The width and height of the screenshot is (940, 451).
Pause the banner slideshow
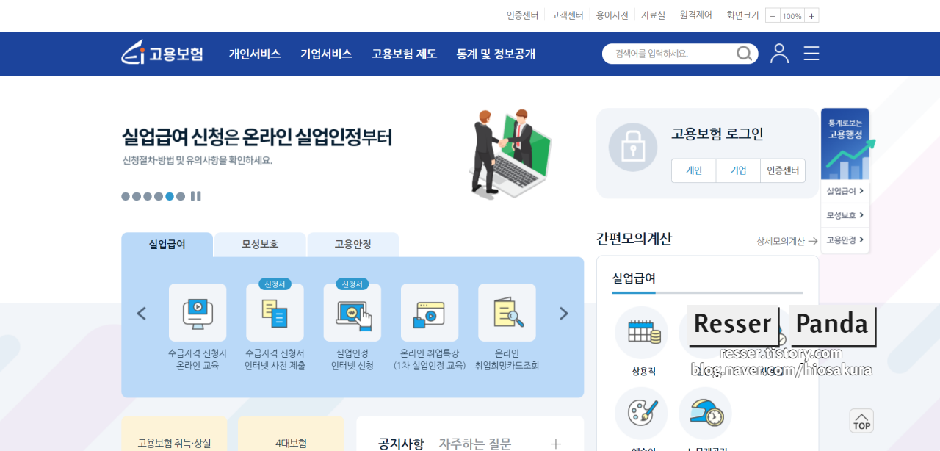tap(196, 196)
